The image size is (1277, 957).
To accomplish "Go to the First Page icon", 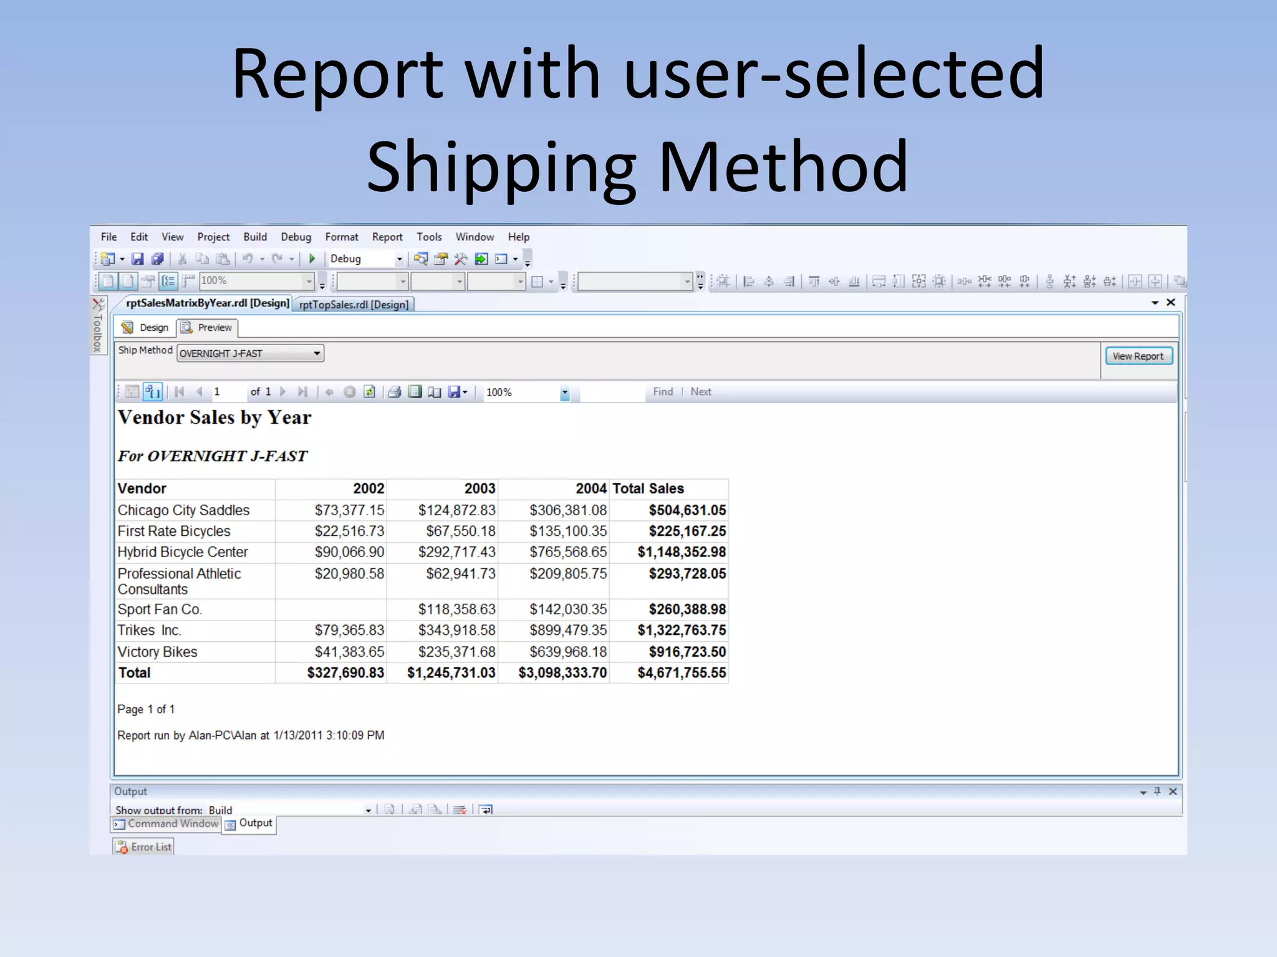I will point(180,392).
